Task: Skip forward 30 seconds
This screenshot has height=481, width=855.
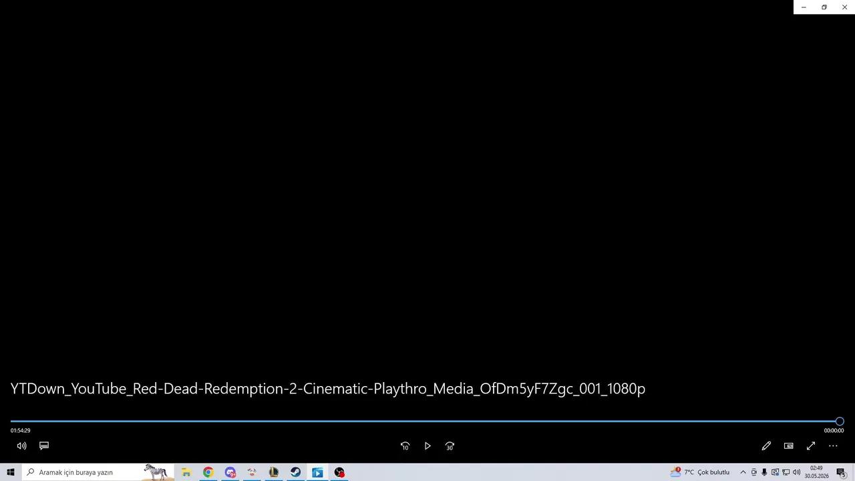Action: click(x=450, y=446)
